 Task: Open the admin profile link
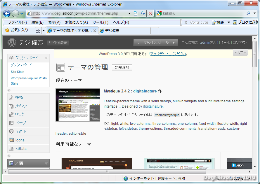point(205,43)
